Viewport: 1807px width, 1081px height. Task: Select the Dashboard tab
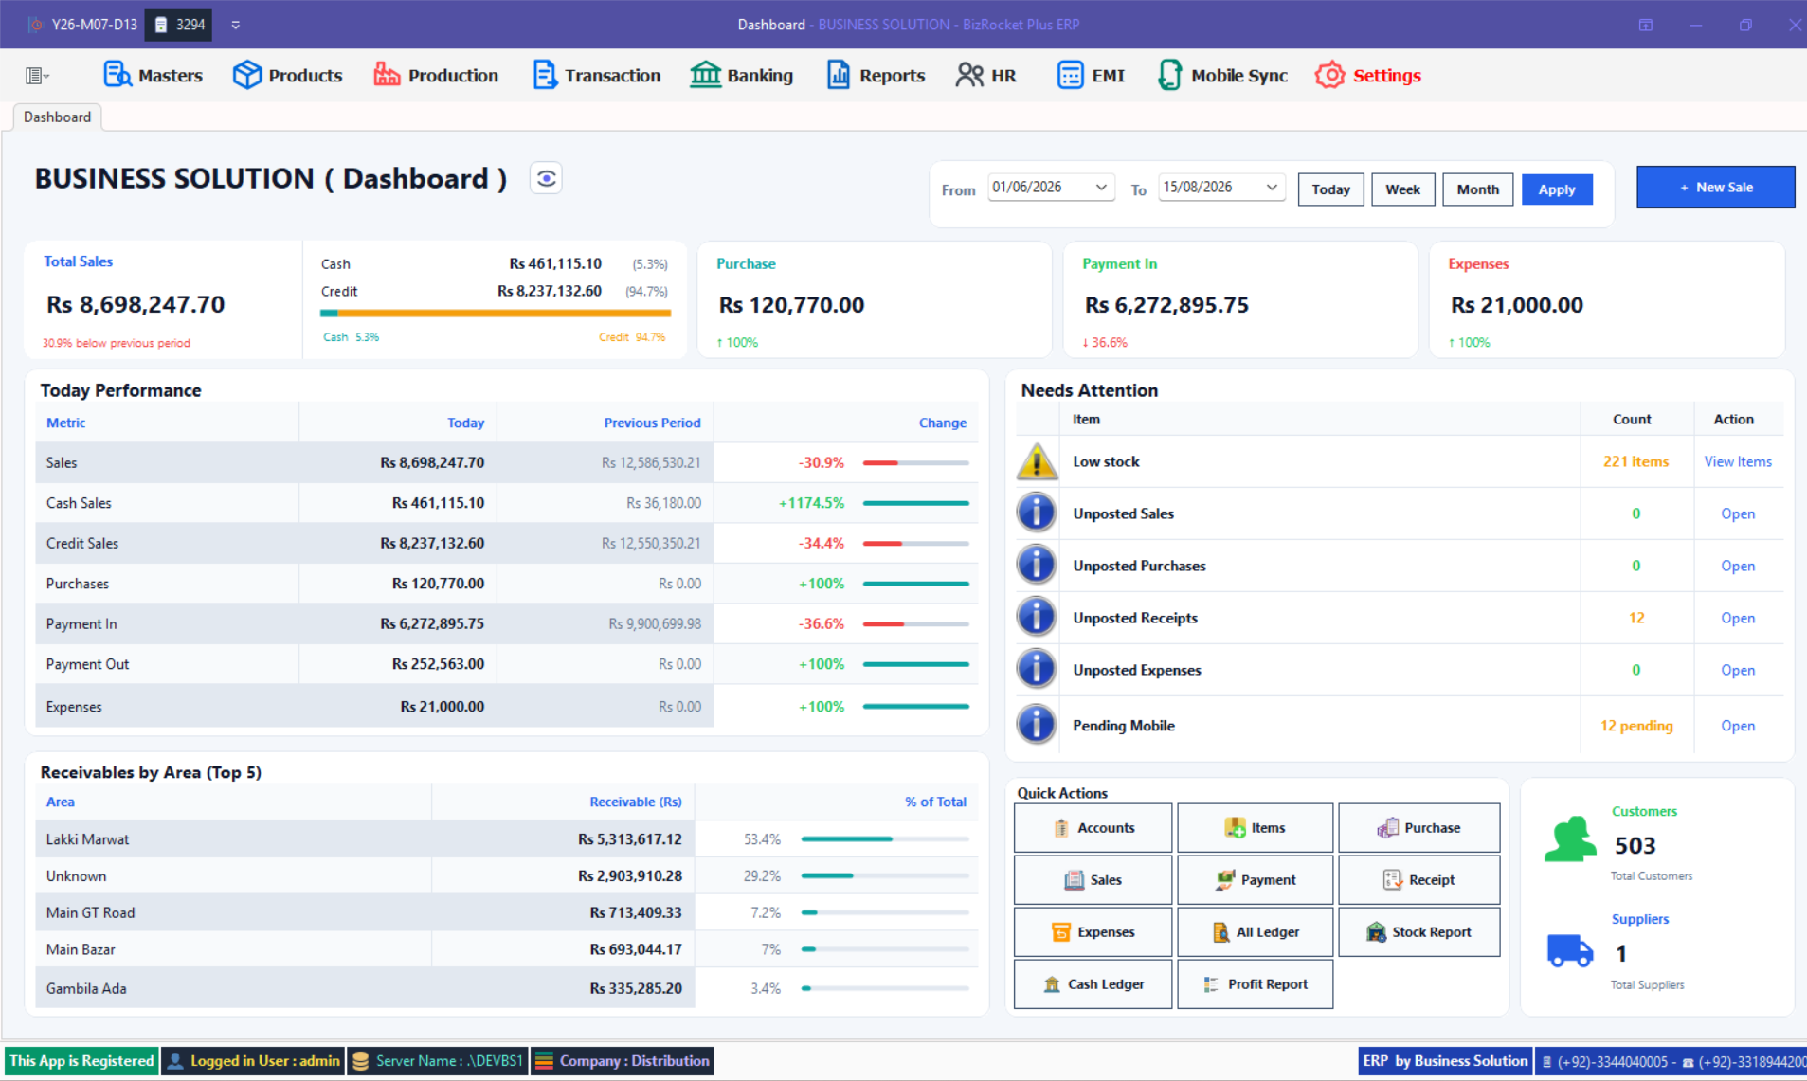pos(58,117)
